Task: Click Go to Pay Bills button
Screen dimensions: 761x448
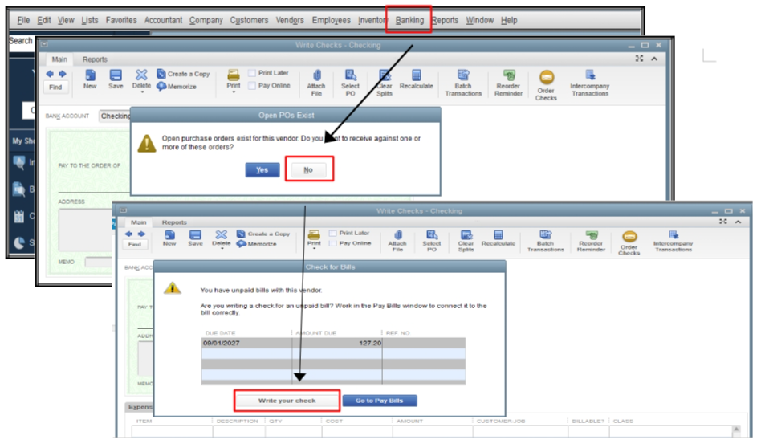Action: [380, 401]
